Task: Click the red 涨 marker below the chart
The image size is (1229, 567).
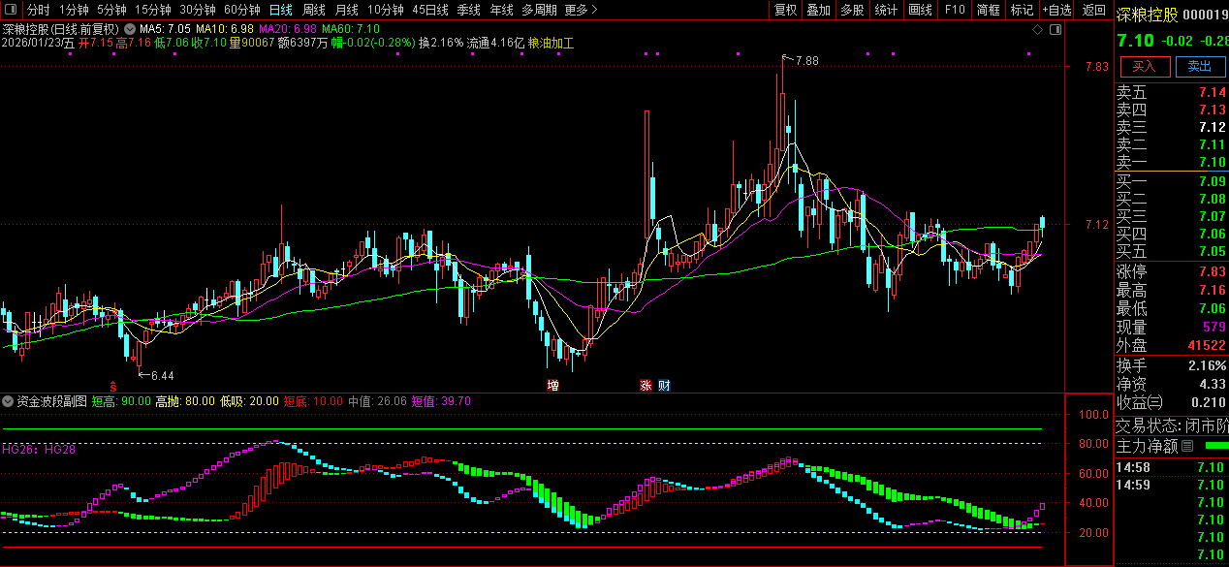Action: tap(646, 385)
